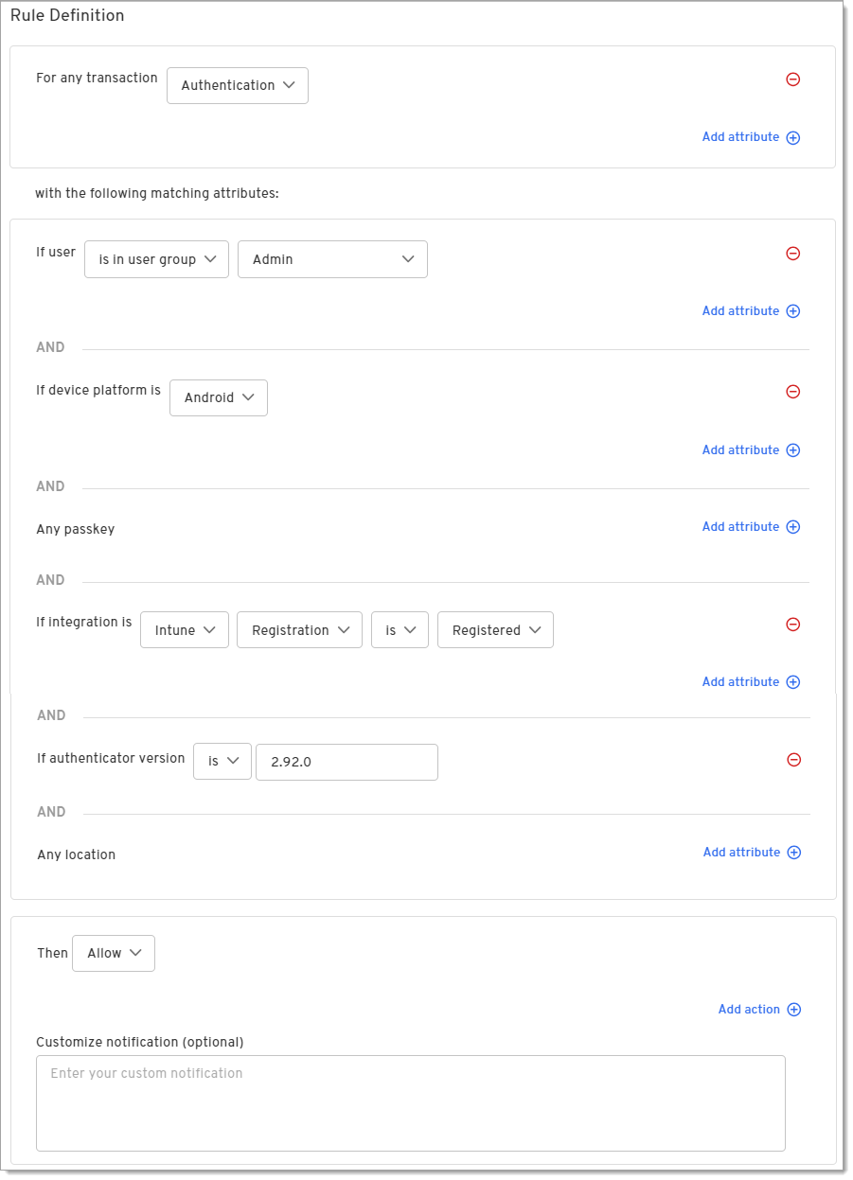Open the Intune integration dropdown

tap(185, 630)
